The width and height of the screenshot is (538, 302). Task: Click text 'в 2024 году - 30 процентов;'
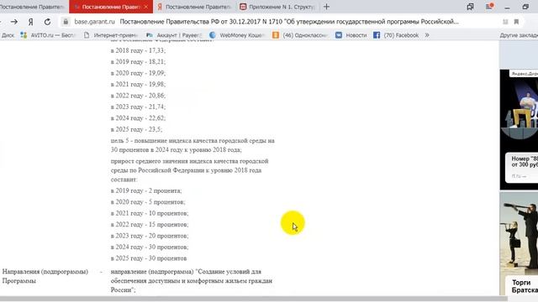(x=150, y=247)
